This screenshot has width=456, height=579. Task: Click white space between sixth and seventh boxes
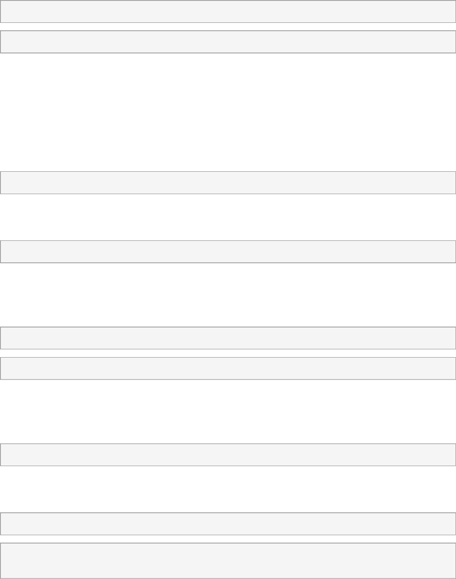(228, 411)
